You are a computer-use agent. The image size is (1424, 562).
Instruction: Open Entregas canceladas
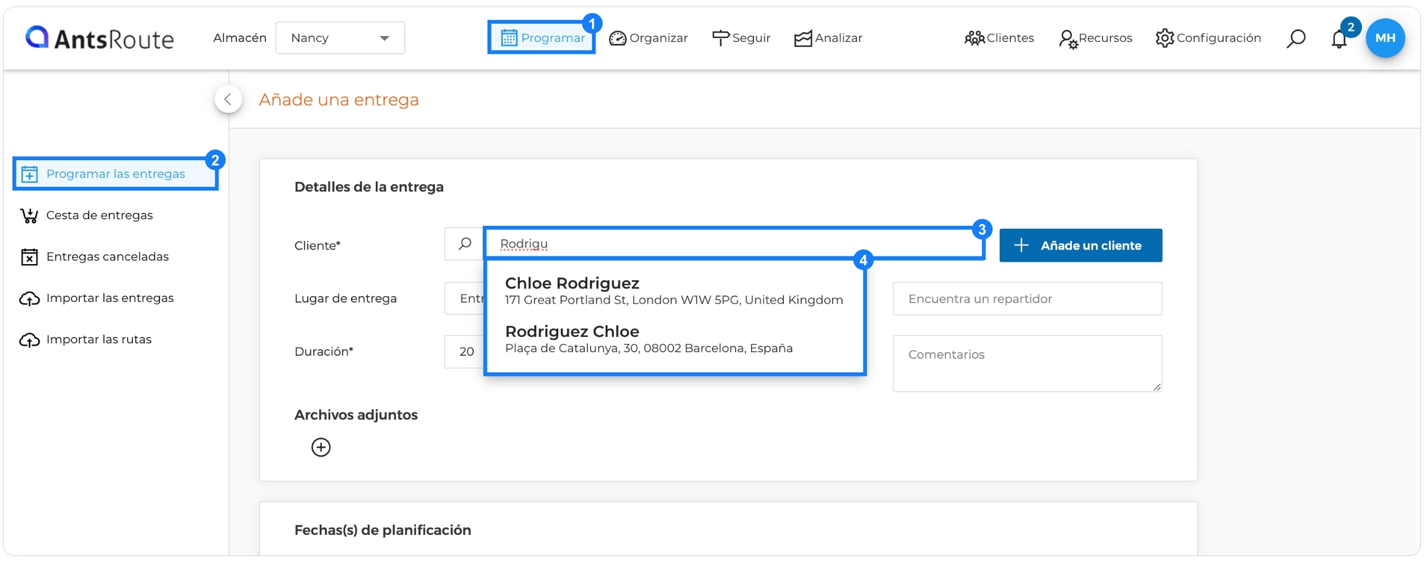point(95,256)
